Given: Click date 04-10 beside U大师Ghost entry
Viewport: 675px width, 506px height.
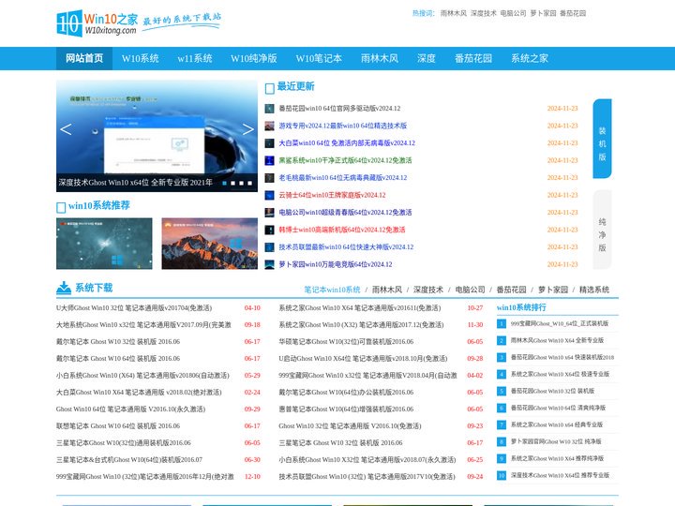Looking at the screenshot, I should [x=252, y=308].
